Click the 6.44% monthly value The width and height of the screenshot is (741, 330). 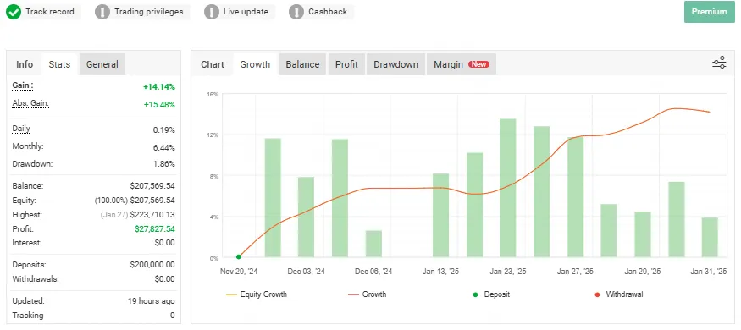click(164, 148)
